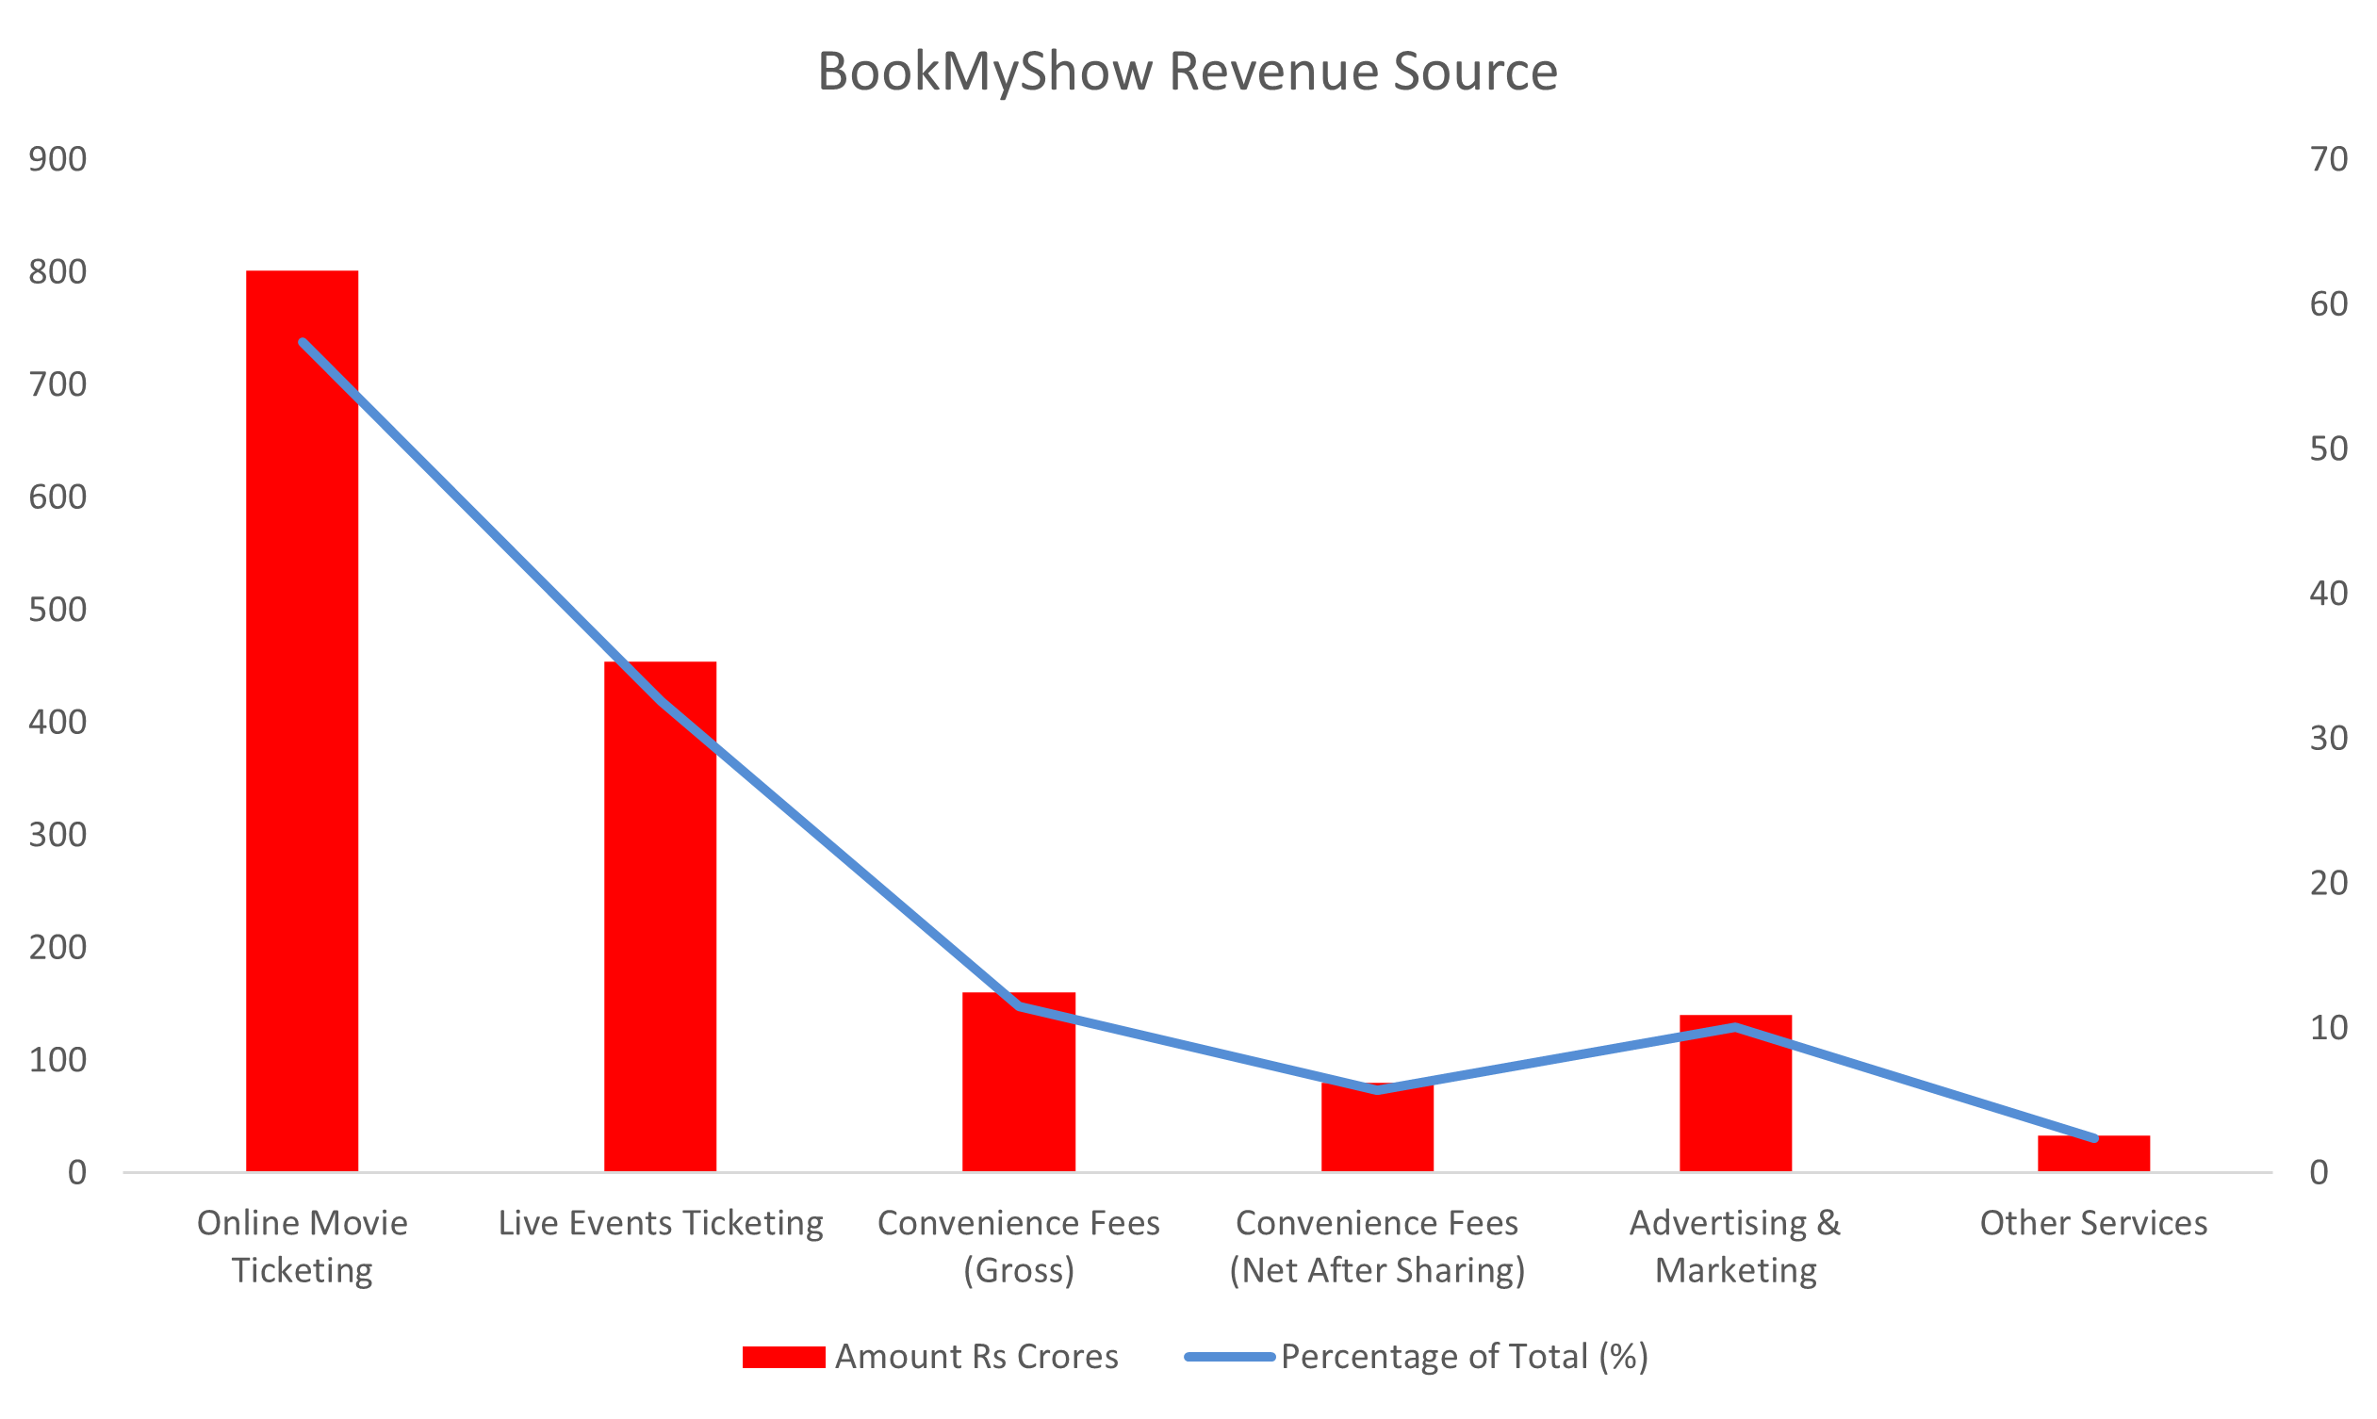
Task: Click the Other Services axis label
Action: tap(2093, 1223)
